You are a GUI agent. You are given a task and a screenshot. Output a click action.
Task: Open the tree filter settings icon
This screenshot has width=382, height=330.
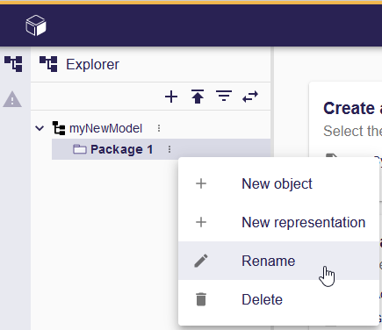[224, 96]
